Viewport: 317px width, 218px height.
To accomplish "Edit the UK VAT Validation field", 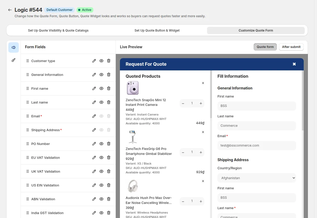I will point(94,171).
